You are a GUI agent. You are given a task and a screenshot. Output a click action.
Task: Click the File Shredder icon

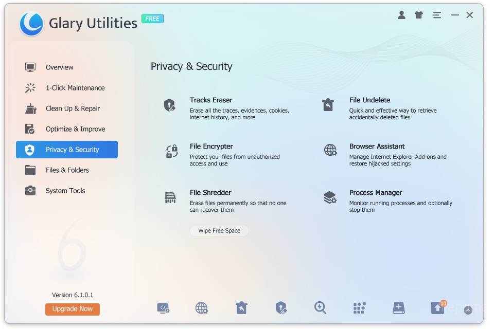pos(170,197)
